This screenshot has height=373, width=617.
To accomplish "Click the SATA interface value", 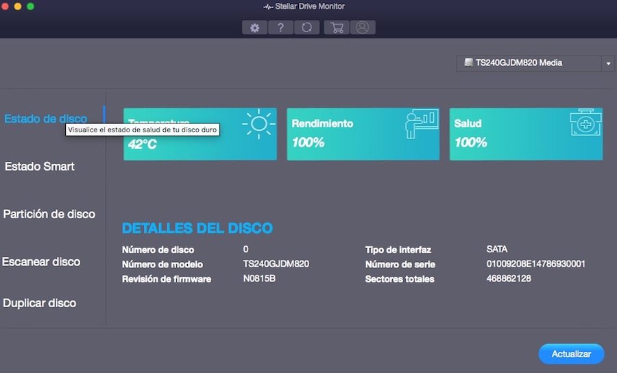I will pos(497,249).
